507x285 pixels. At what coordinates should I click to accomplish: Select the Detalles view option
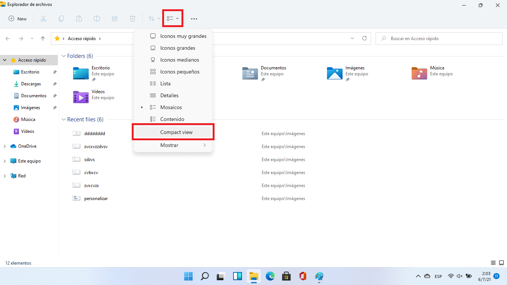[169, 95]
